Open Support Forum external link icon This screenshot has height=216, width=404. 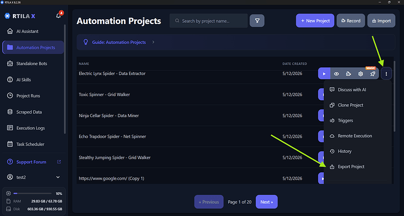(x=59, y=162)
